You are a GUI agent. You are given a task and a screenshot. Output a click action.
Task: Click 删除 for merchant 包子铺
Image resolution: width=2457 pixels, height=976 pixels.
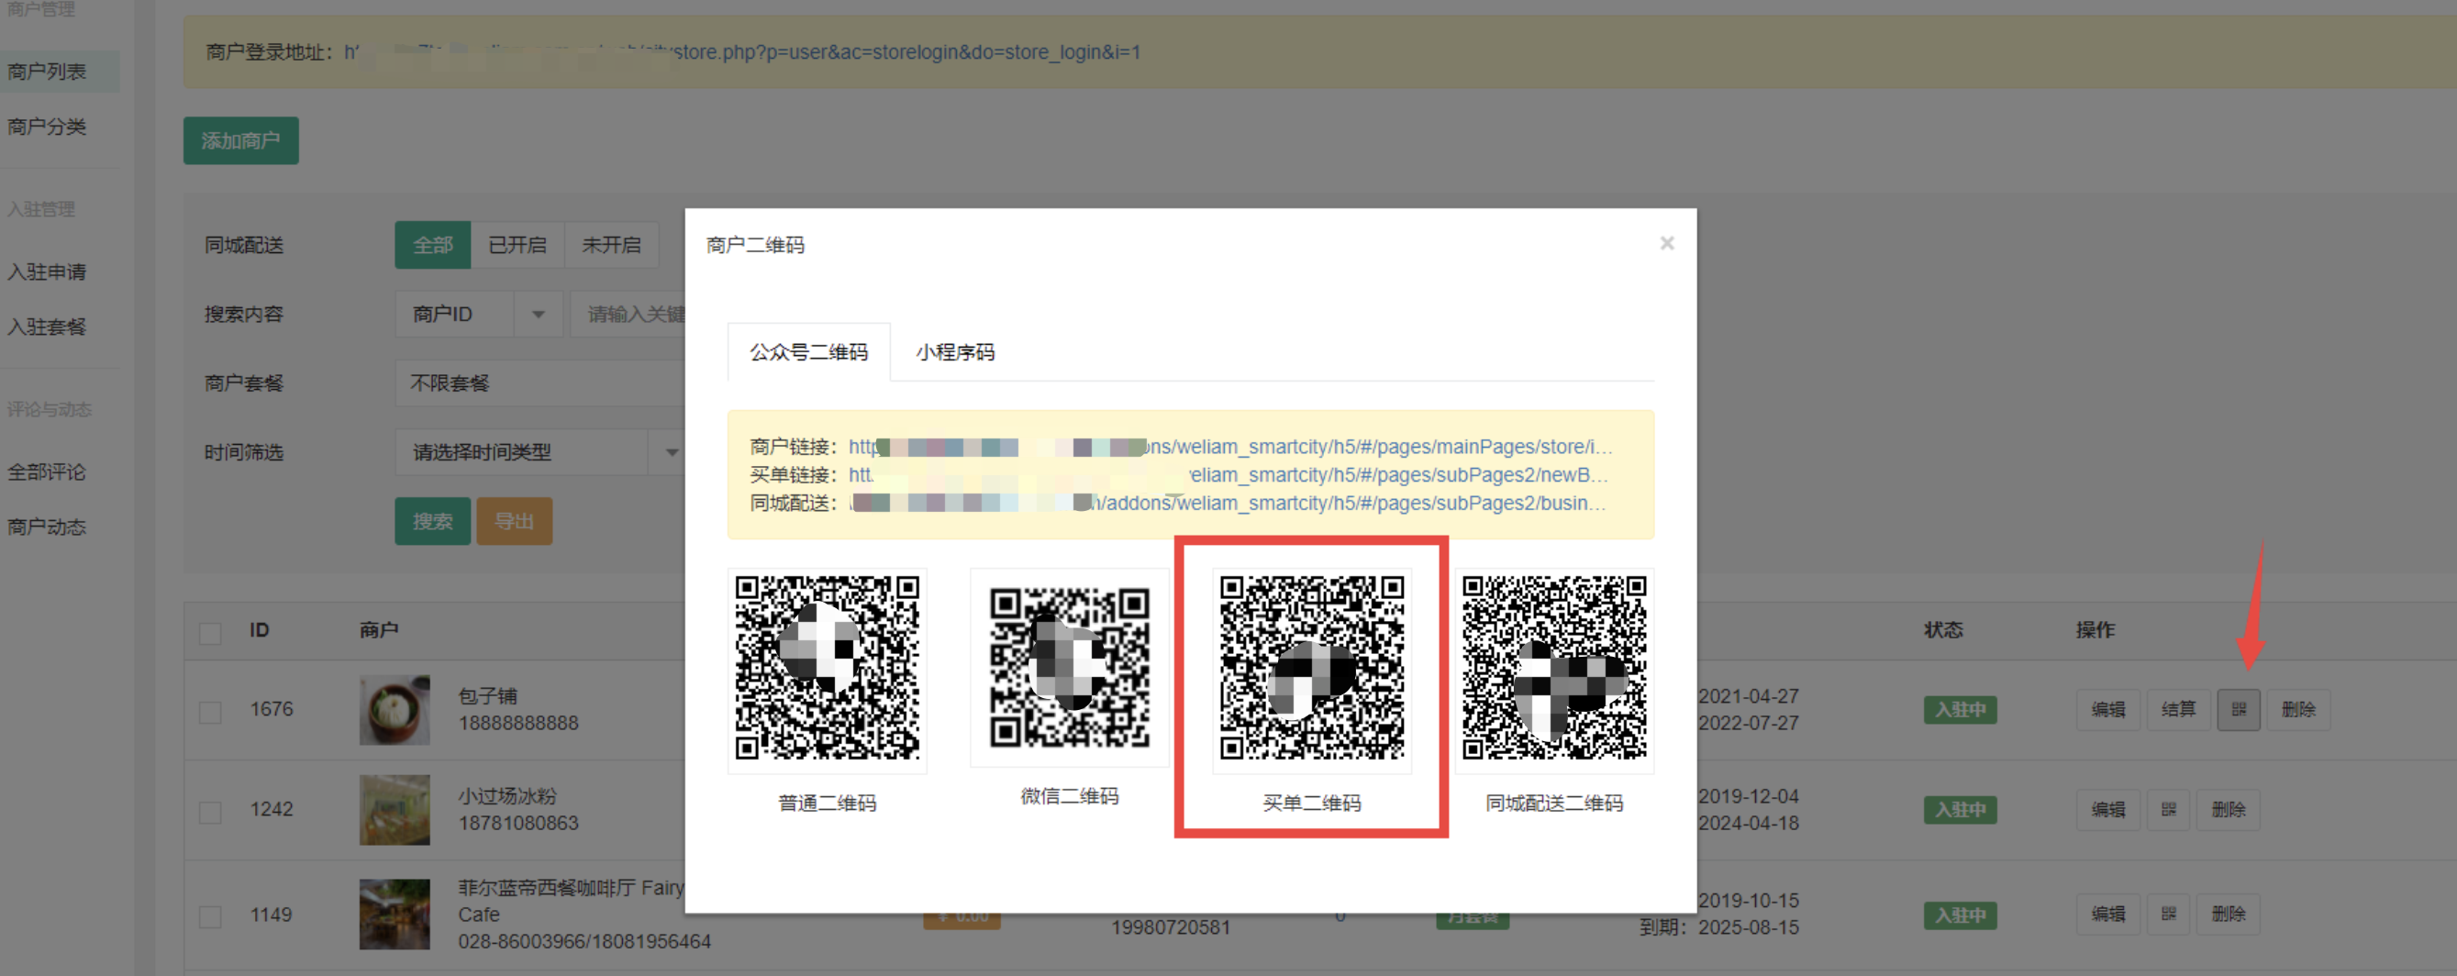pos(2297,710)
